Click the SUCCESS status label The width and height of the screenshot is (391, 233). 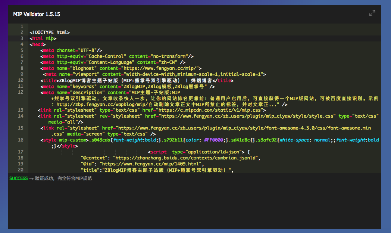point(19,178)
